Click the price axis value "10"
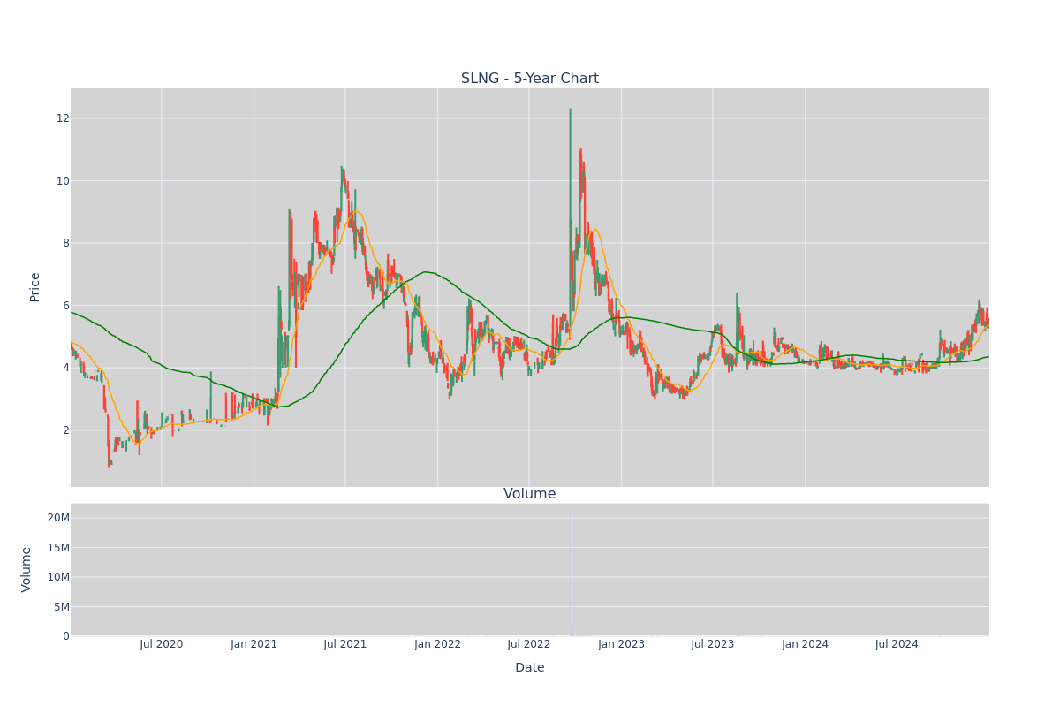 (63, 181)
